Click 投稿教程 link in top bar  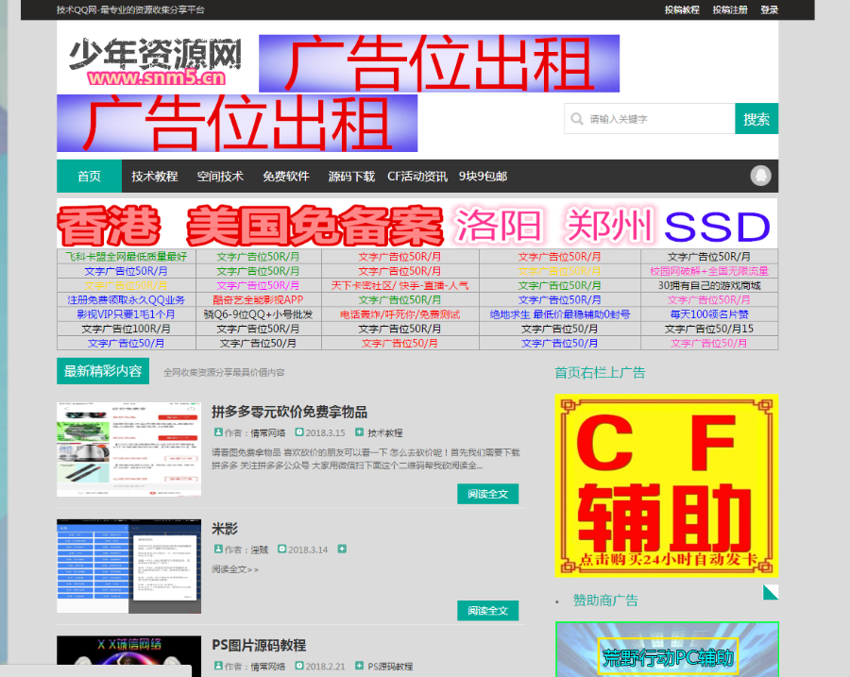[682, 9]
